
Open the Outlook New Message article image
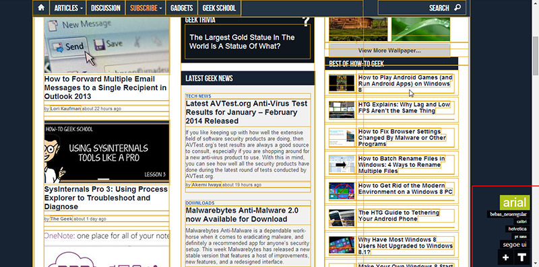click(107, 45)
